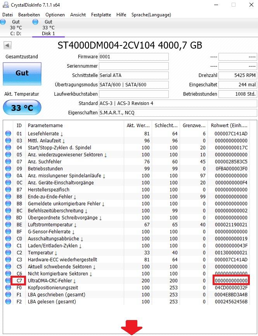Click the drive title ST4000DM004-2CV104
258x336 pixels.
pos(130,45)
